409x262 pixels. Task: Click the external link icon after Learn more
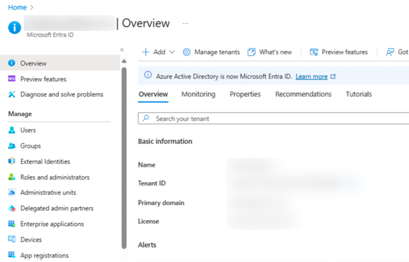point(333,77)
